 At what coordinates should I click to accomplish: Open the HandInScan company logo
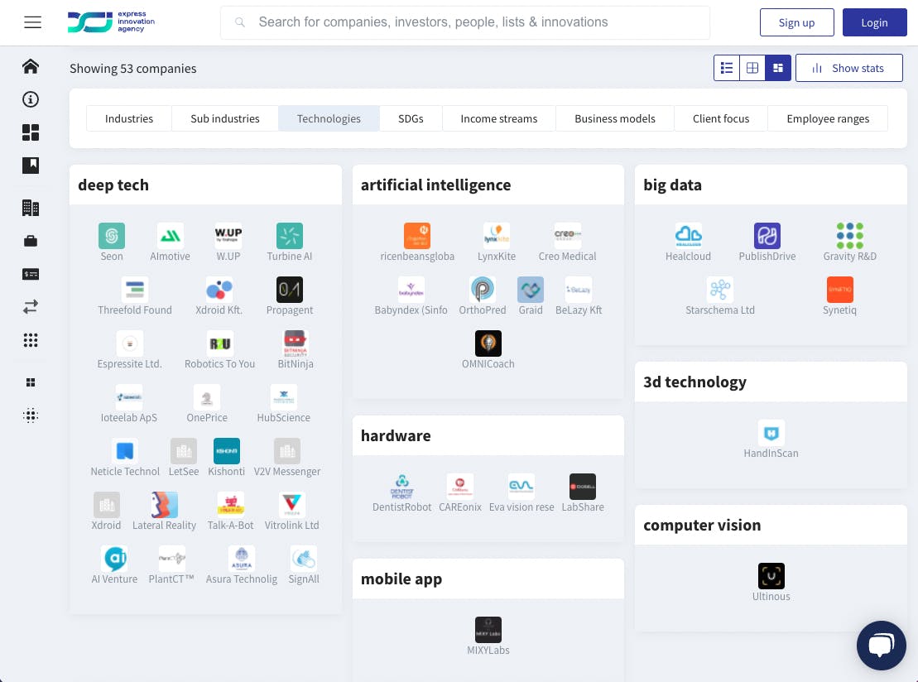pyautogui.click(x=771, y=433)
